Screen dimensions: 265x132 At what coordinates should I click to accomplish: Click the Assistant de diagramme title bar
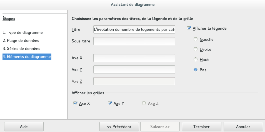pyautogui.click(x=132, y=4)
